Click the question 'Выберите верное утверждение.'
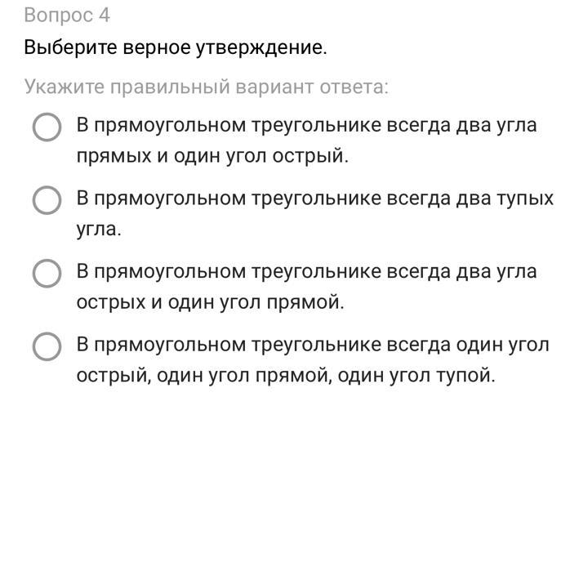The height and width of the screenshot is (571, 570). pyautogui.click(x=175, y=47)
